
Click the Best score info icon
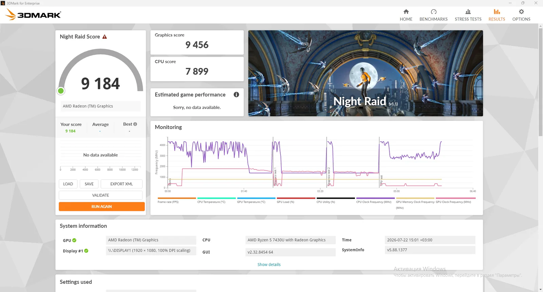click(135, 124)
